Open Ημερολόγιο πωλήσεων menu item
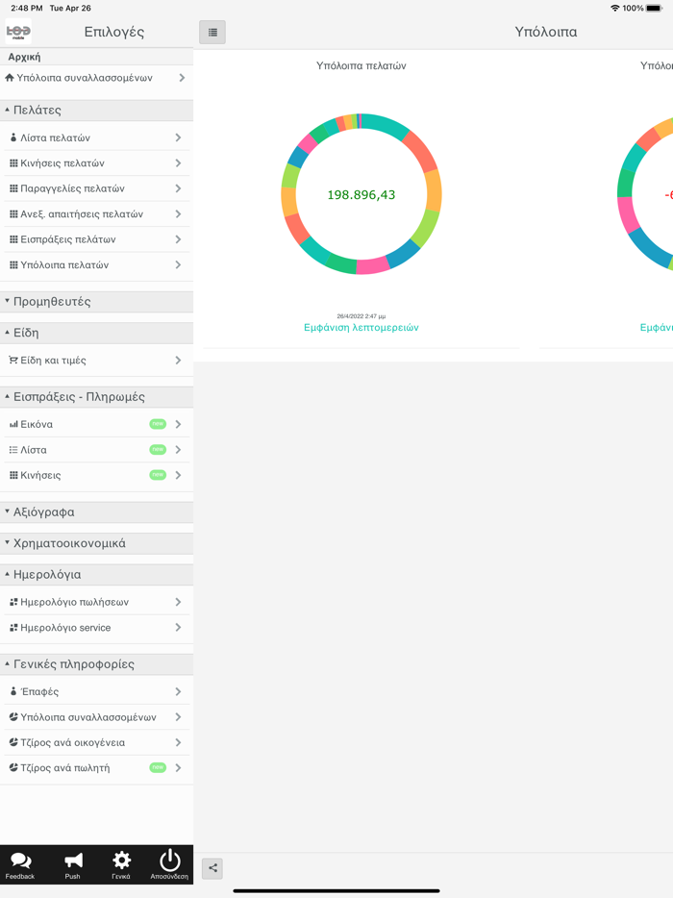The height and width of the screenshot is (898, 673). point(96,602)
